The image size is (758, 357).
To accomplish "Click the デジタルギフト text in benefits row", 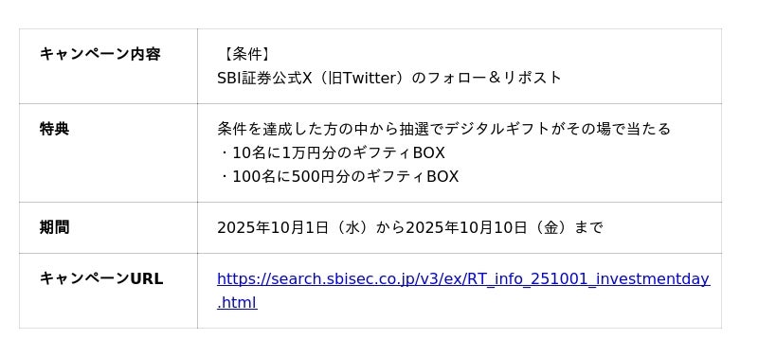I will [x=495, y=130].
